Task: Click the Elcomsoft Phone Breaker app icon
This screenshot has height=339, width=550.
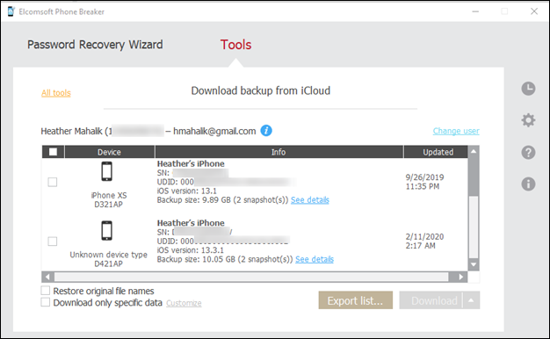Action: point(11,11)
